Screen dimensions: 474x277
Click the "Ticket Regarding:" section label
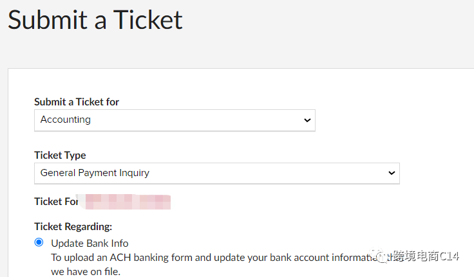tap(73, 226)
